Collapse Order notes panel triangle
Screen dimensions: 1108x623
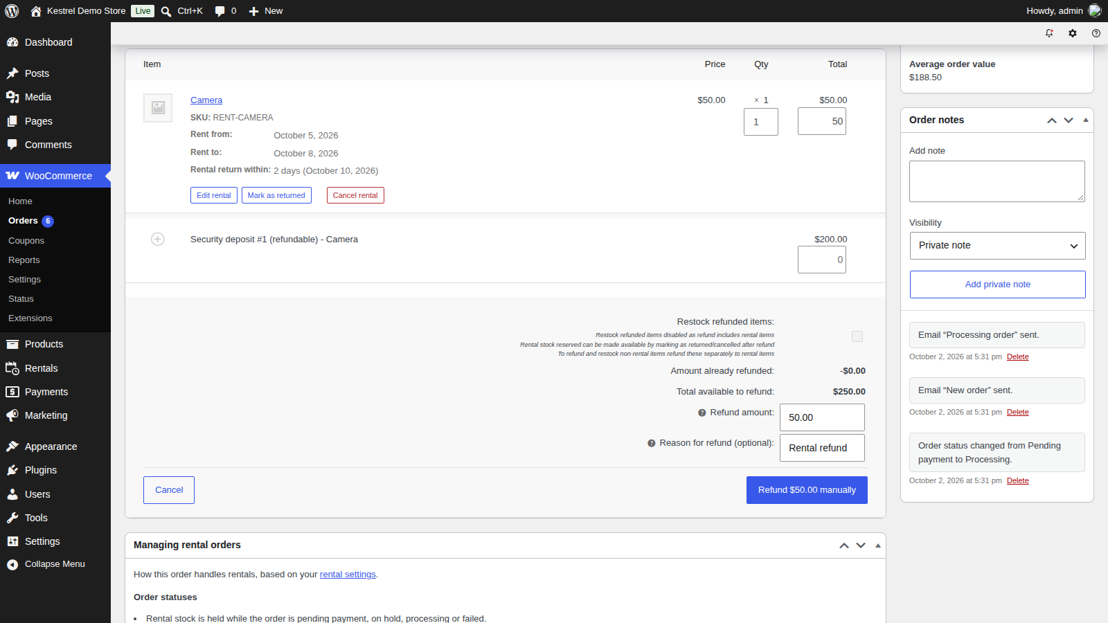(1086, 120)
